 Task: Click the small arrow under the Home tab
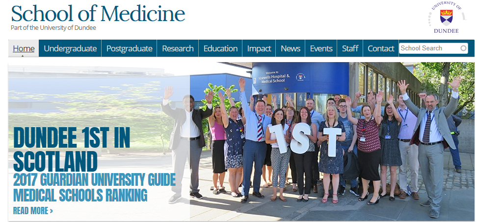click(x=24, y=56)
